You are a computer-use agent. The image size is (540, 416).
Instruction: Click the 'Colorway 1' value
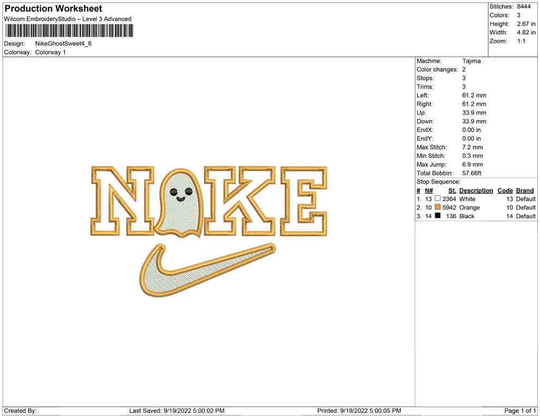click(x=50, y=52)
